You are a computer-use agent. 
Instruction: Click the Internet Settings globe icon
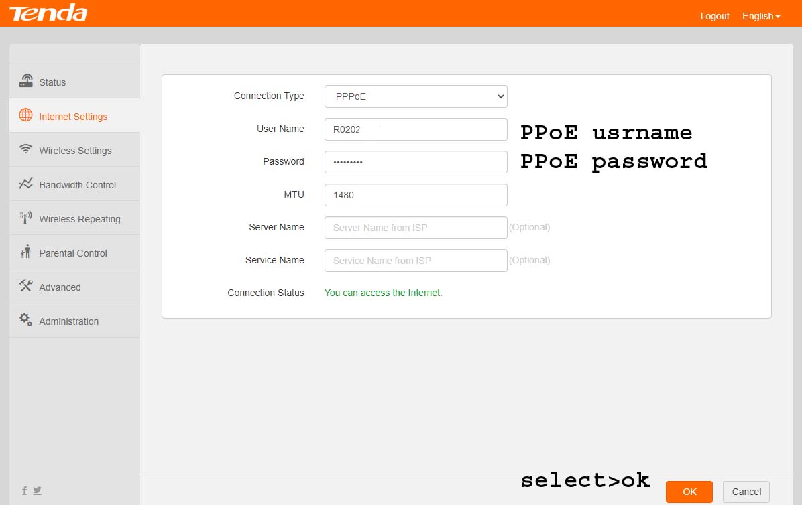coord(25,115)
